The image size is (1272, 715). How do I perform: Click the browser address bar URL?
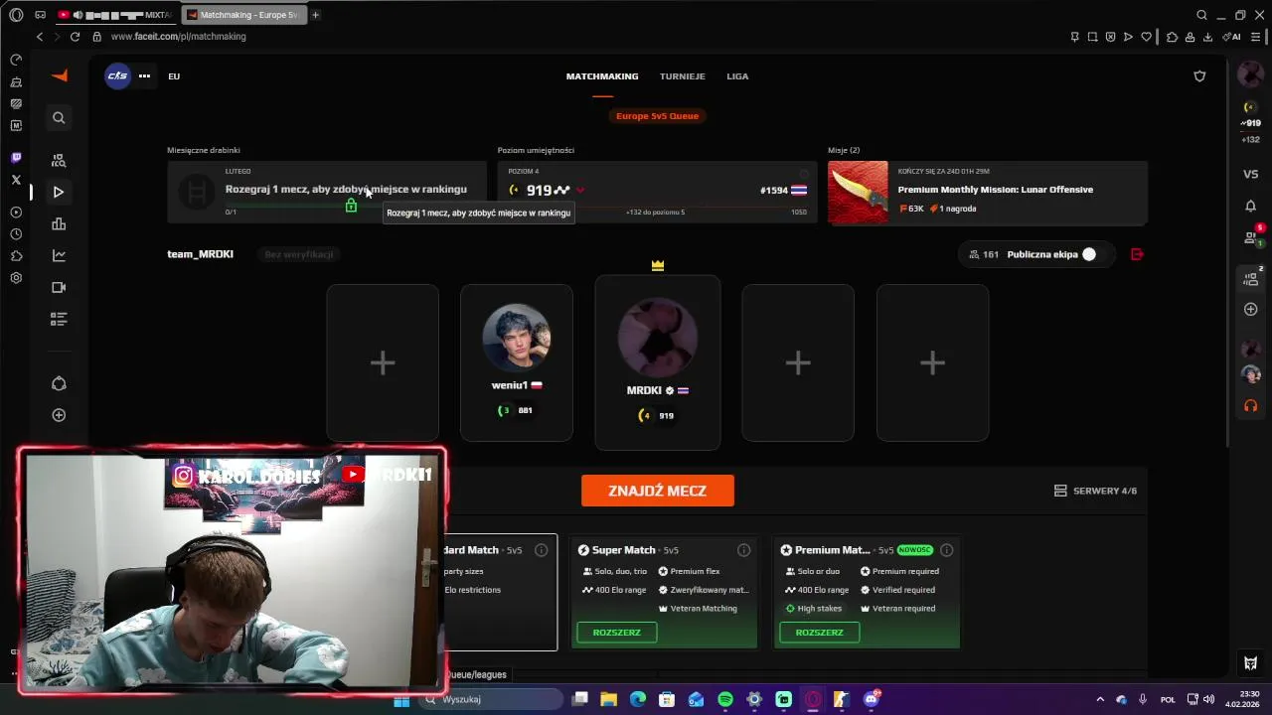pos(179,37)
